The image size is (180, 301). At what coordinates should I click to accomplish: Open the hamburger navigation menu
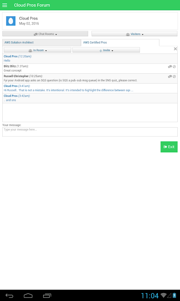coord(4,5)
